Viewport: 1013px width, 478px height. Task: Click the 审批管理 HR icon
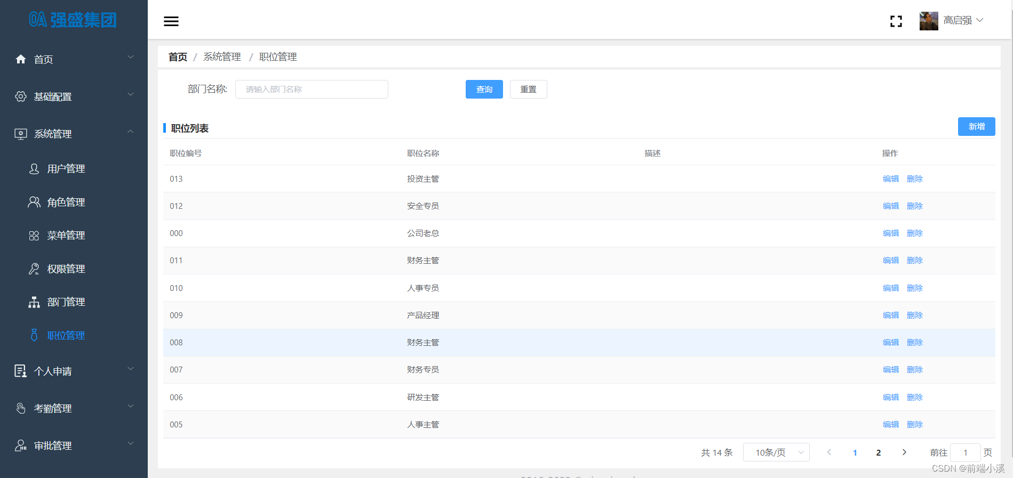(x=21, y=445)
